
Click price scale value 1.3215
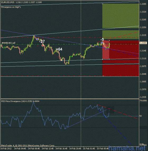143,35
